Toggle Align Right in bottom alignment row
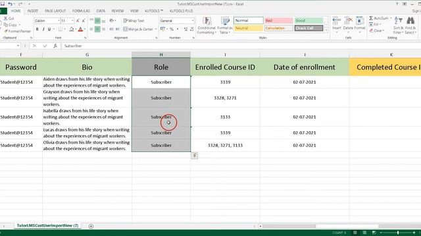 coord(103,29)
